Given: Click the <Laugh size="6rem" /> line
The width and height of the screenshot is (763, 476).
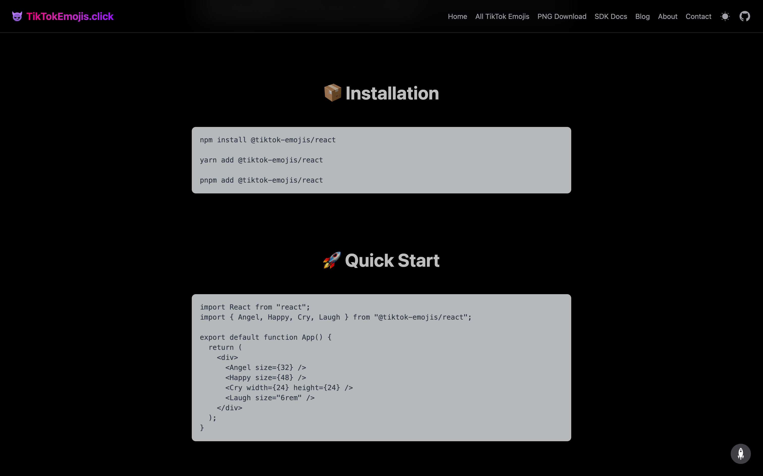Looking at the screenshot, I should [270, 398].
